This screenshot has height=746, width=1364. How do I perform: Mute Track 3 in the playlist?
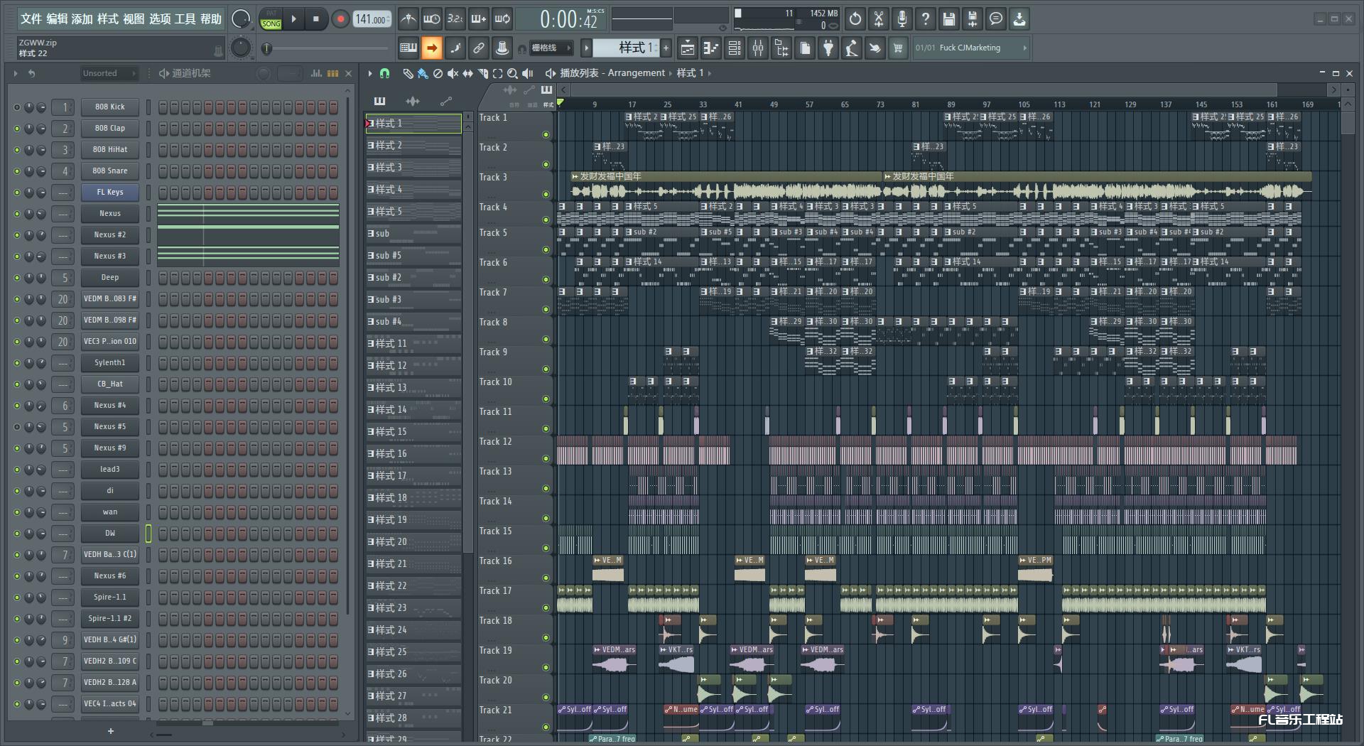(x=546, y=194)
